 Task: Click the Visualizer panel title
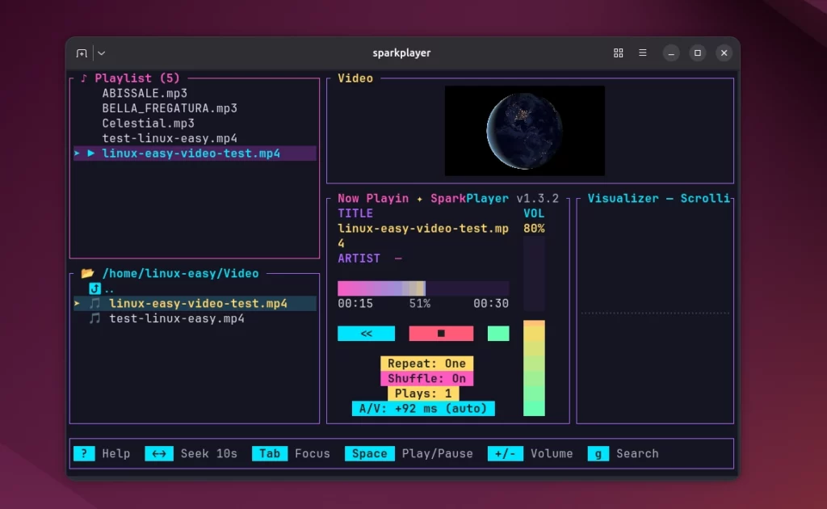click(658, 198)
